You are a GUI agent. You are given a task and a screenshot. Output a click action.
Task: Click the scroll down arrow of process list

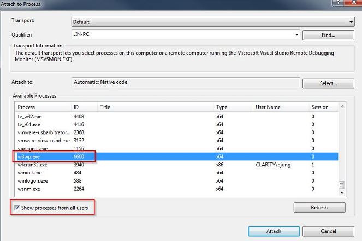pyautogui.click(x=342, y=193)
